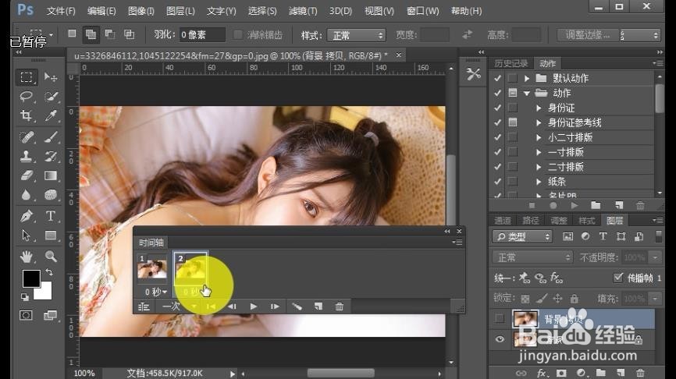The image size is (676, 379).
Task: Select the Sponge tool
Action: [51, 195]
